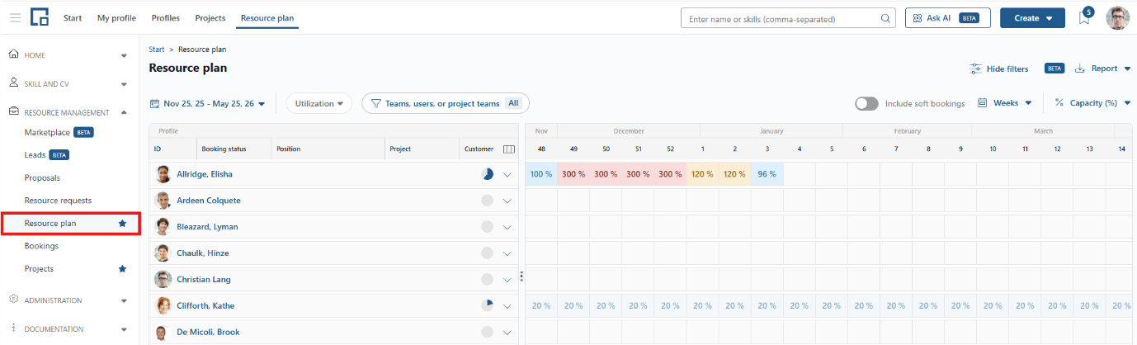
Task: Expand Clifforth, Kathe row
Action: click(507, 306)
